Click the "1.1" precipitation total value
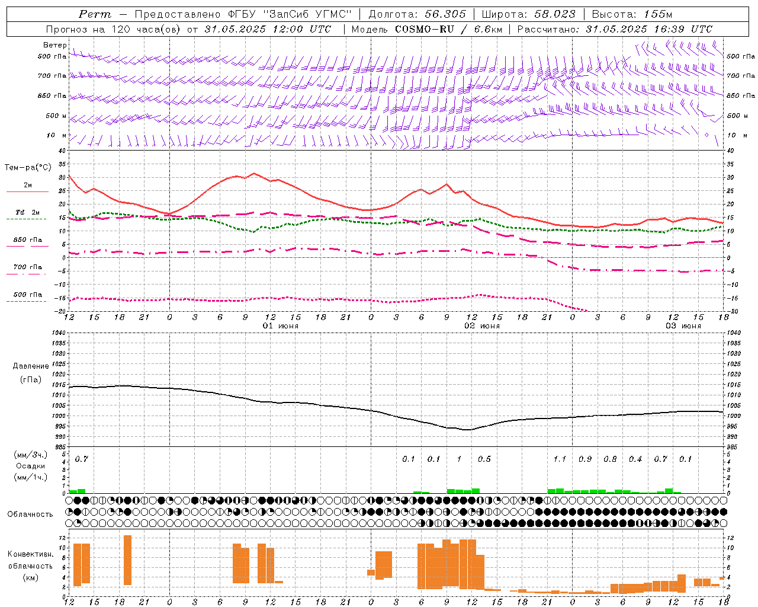Image resolution: width=758 pixels, height=607 pixels. (560, 459)
